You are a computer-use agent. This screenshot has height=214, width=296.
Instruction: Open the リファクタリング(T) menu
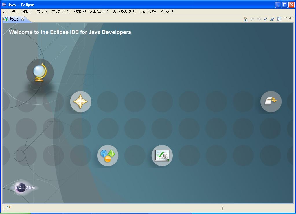pos(124,11)
